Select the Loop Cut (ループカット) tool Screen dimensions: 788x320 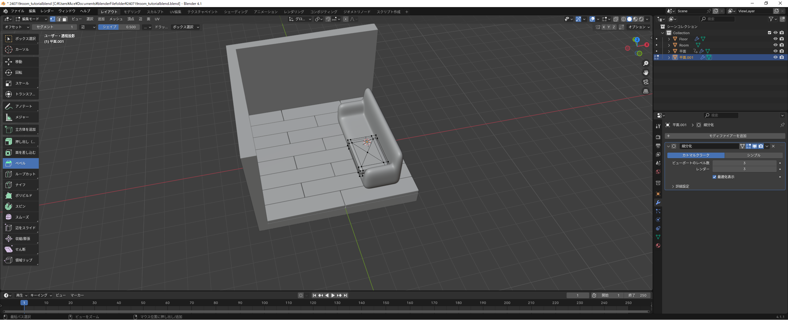click(x=21, y=174)
